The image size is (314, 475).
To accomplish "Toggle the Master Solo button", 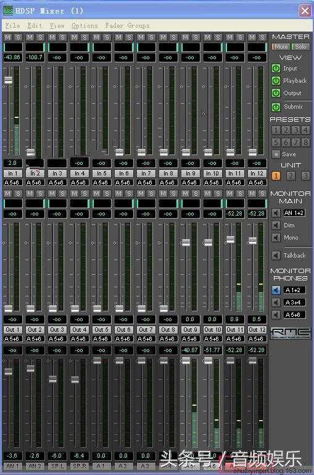I will tap(300, 47).
